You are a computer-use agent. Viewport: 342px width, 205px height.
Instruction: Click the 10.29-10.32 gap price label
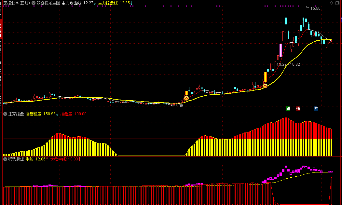pos(288,64)
